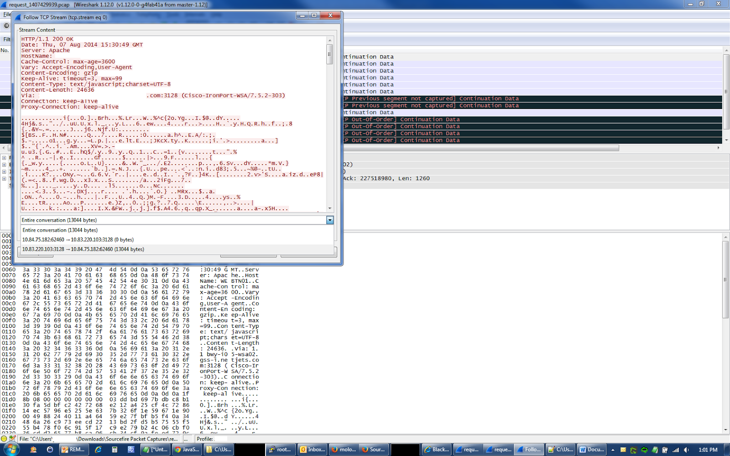The height and width of the screenshot is (456, 730).
Task: Switch to 'JavaS...' Chrome taskbar window
Action: tap(187, 449)
